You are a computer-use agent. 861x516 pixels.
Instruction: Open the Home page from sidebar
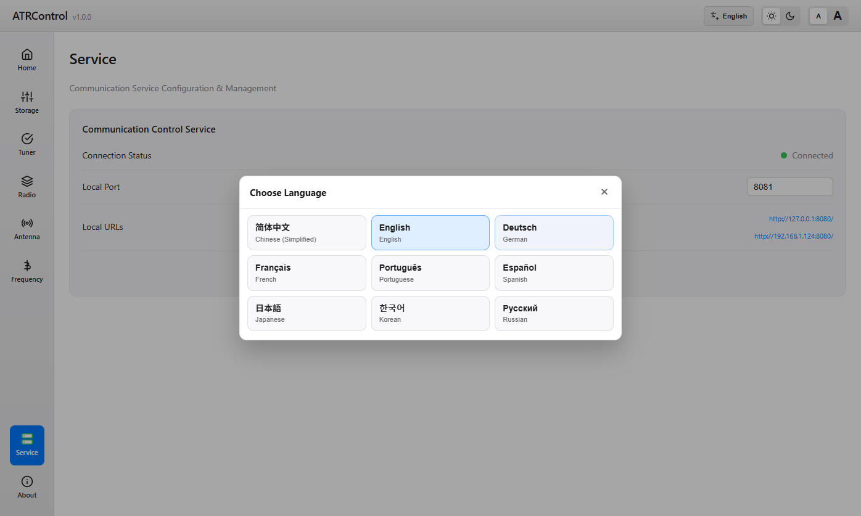[27, 60]
